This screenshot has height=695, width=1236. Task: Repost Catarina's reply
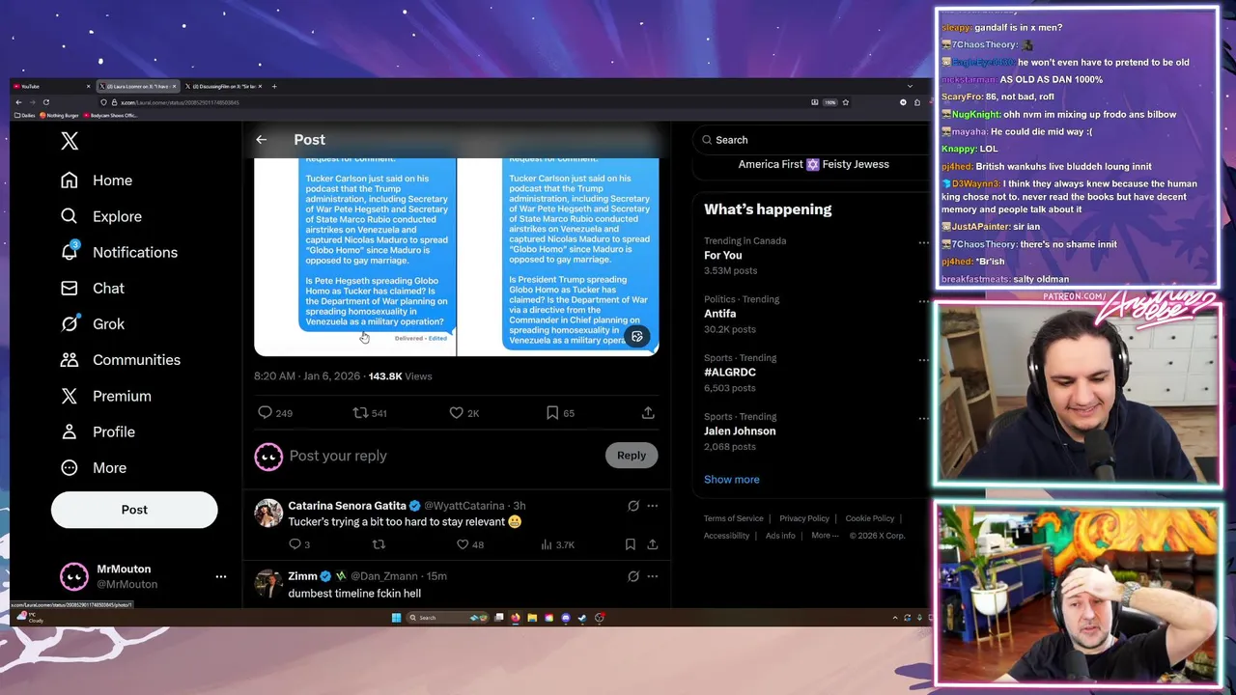pyautogui.click(x=379, y=544)
